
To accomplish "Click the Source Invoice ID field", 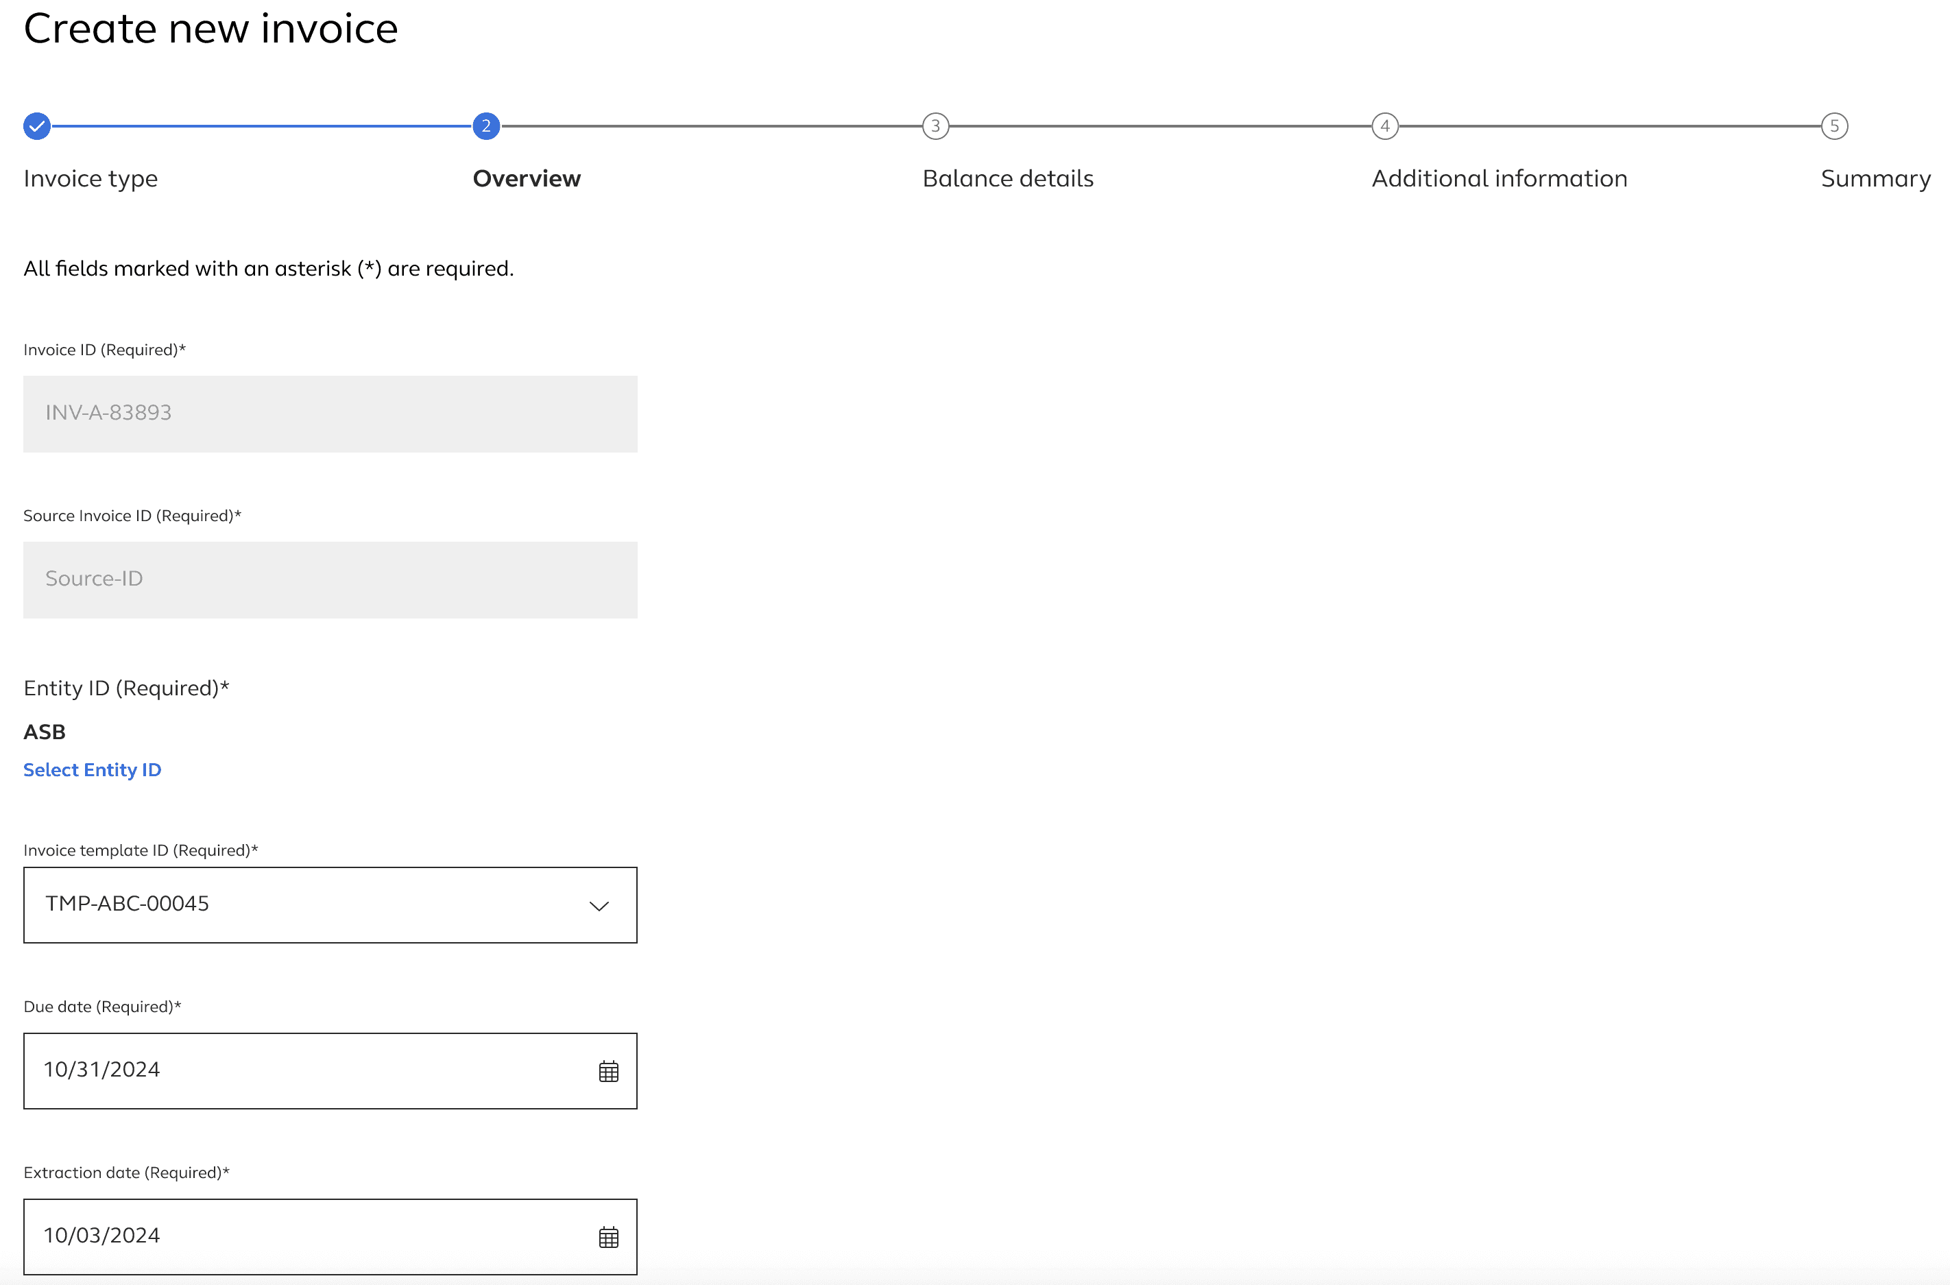I will pos(329,579).
